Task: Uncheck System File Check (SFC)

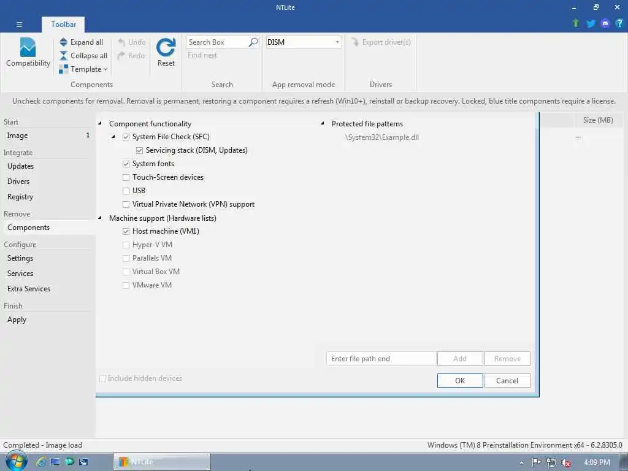Action: (126, 137)
